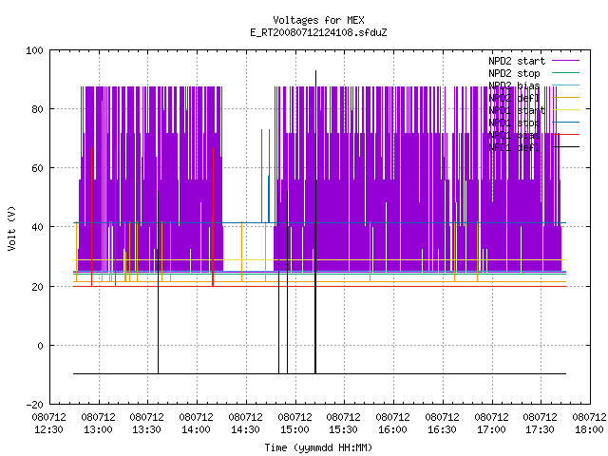The height and width of the screenshot is (456, 608).
Task: Click the y-axis tick label -20
Action: point(34,405)
